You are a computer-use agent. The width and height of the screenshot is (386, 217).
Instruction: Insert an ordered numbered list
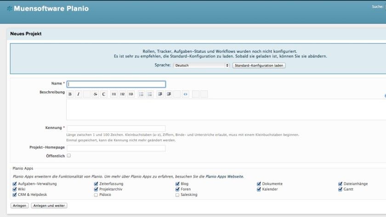150,94
